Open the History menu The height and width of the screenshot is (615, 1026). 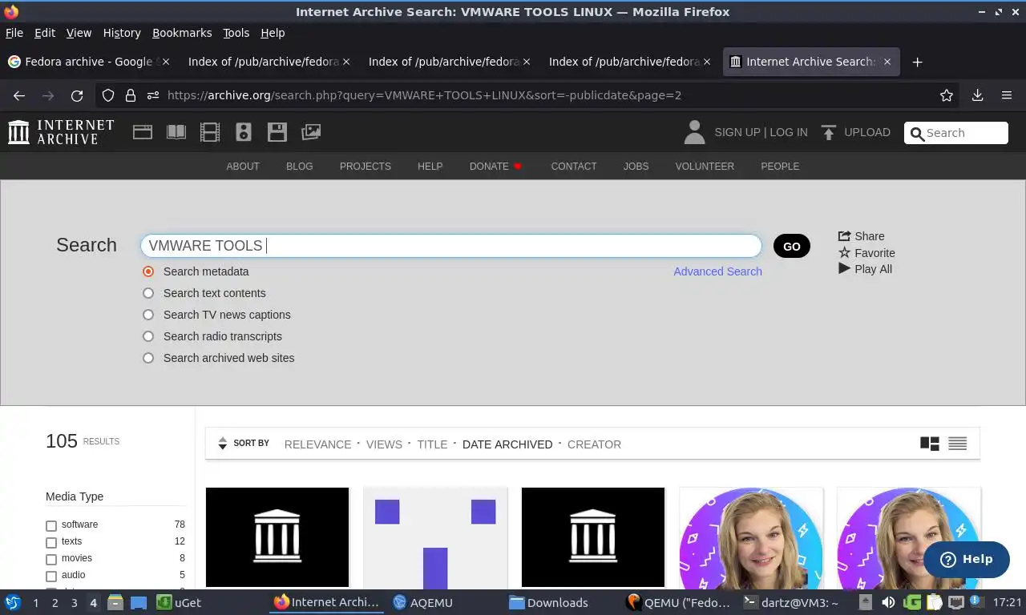(x=122, y=33)
